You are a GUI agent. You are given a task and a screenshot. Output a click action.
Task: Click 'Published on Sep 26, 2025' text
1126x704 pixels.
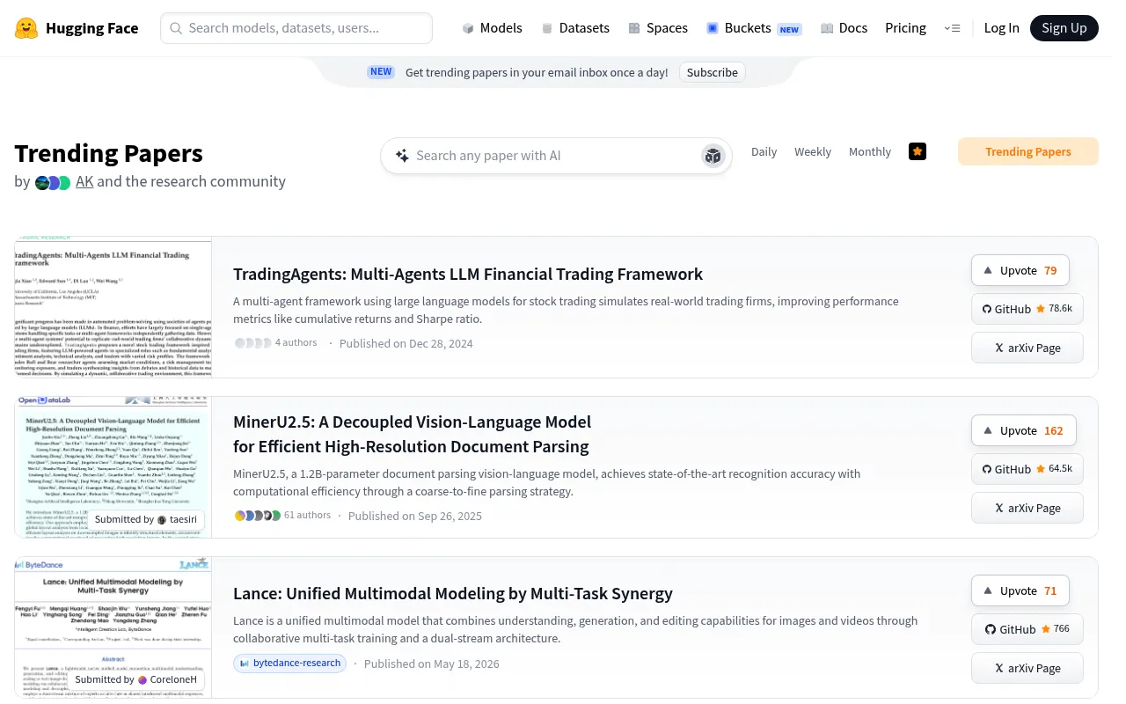click(415, 516)
